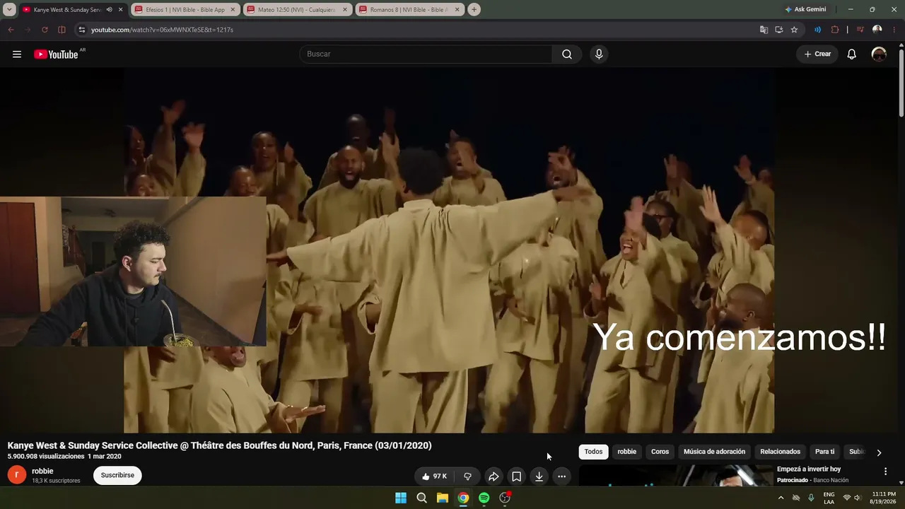Image resolution: width=905 pixels, height=509 pixels.
Task: Select the Todos filter chip
Action: point(594,452)
